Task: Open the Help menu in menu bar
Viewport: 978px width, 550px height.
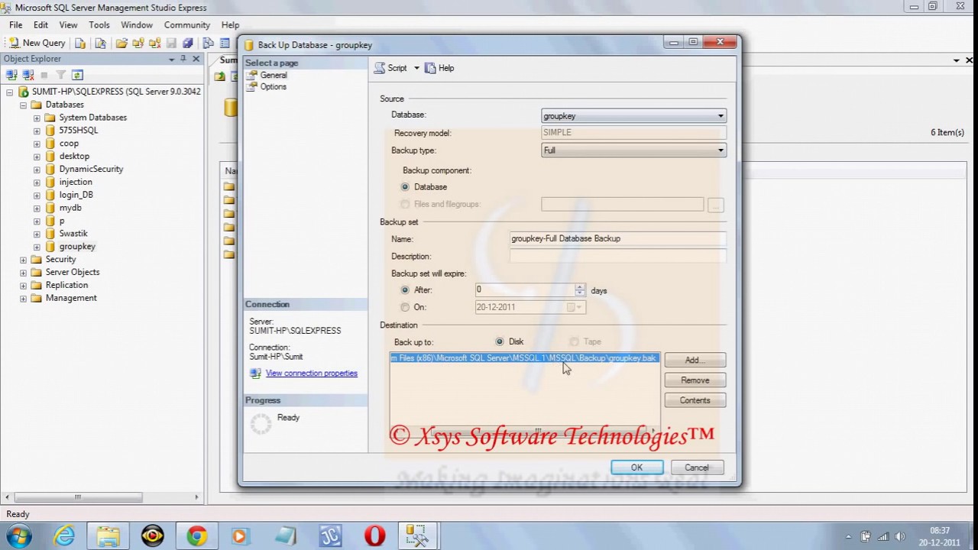Action: 230,25
